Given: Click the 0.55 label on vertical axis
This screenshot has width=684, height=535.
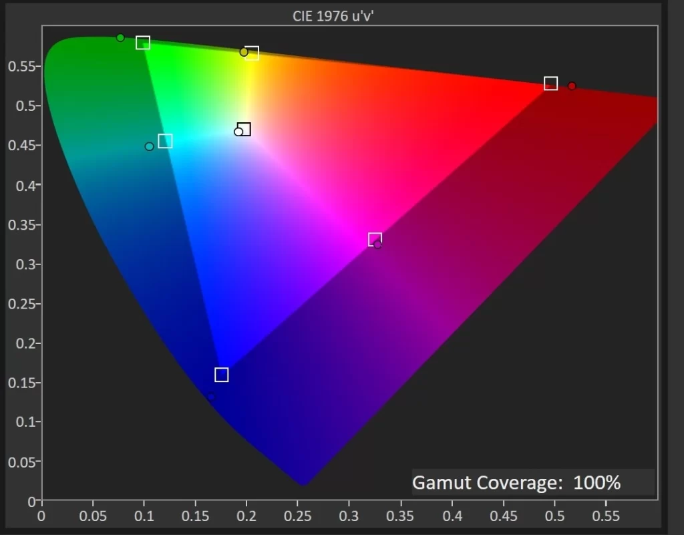Looking at the screenshot, I should point(21,66).
